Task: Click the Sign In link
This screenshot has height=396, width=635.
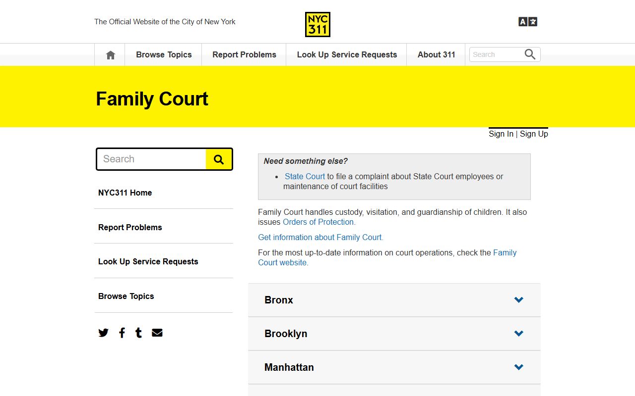Action: [501, 134]
